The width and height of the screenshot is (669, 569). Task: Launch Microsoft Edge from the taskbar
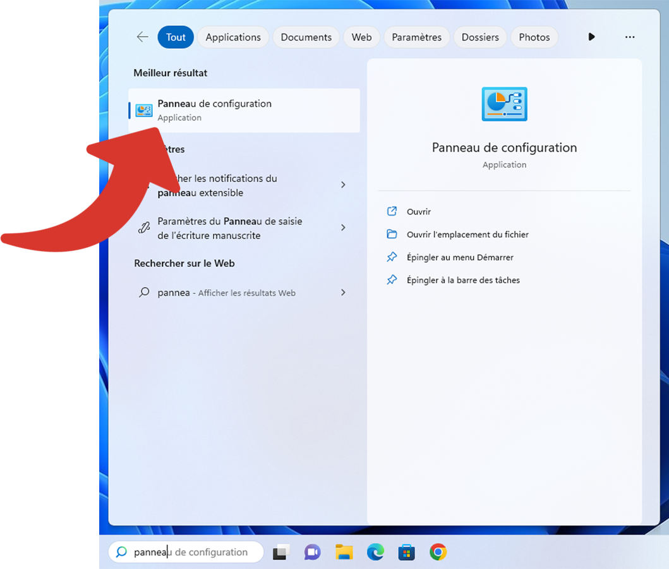[375, 552]
